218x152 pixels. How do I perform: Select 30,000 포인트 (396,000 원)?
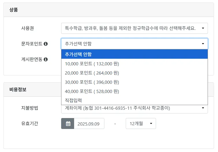[134, 82]
